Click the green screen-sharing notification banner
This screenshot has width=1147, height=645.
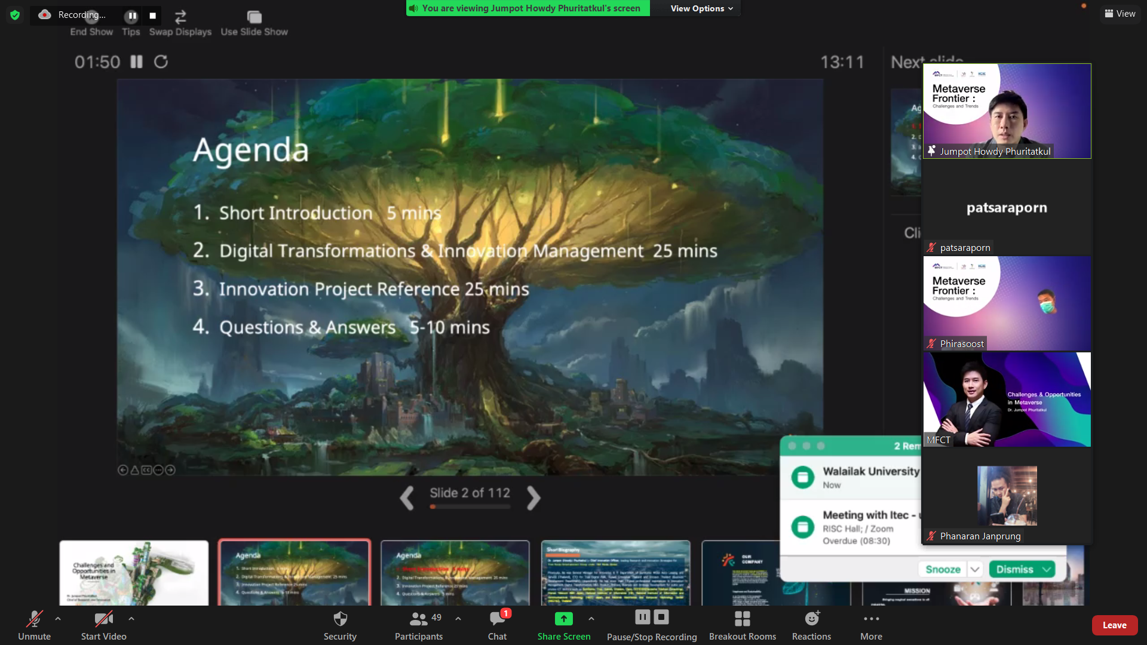click(x=528, y=8)
